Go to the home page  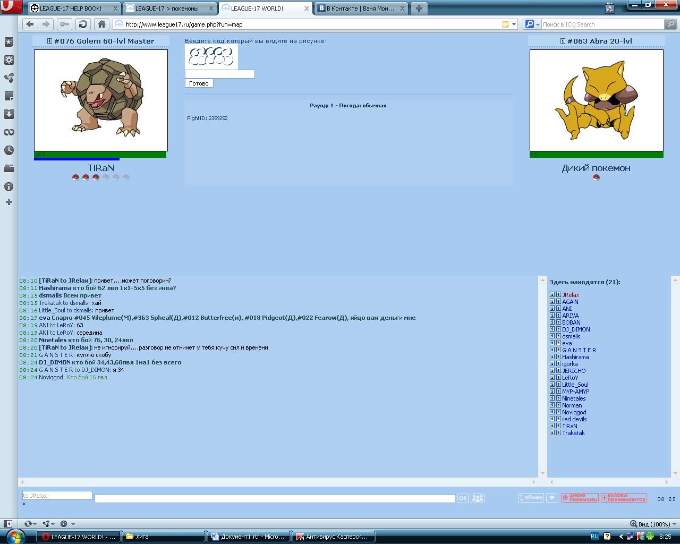coord(101,24)
